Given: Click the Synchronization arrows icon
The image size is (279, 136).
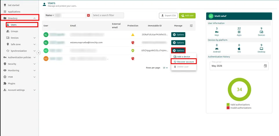Looking at the screenshot, I should click(x=8, y=51).
